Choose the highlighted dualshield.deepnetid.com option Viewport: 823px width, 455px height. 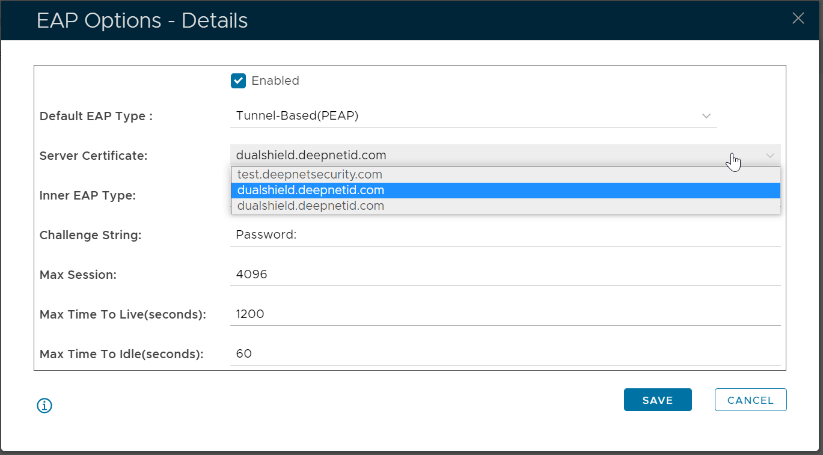(x=311, y=191)
